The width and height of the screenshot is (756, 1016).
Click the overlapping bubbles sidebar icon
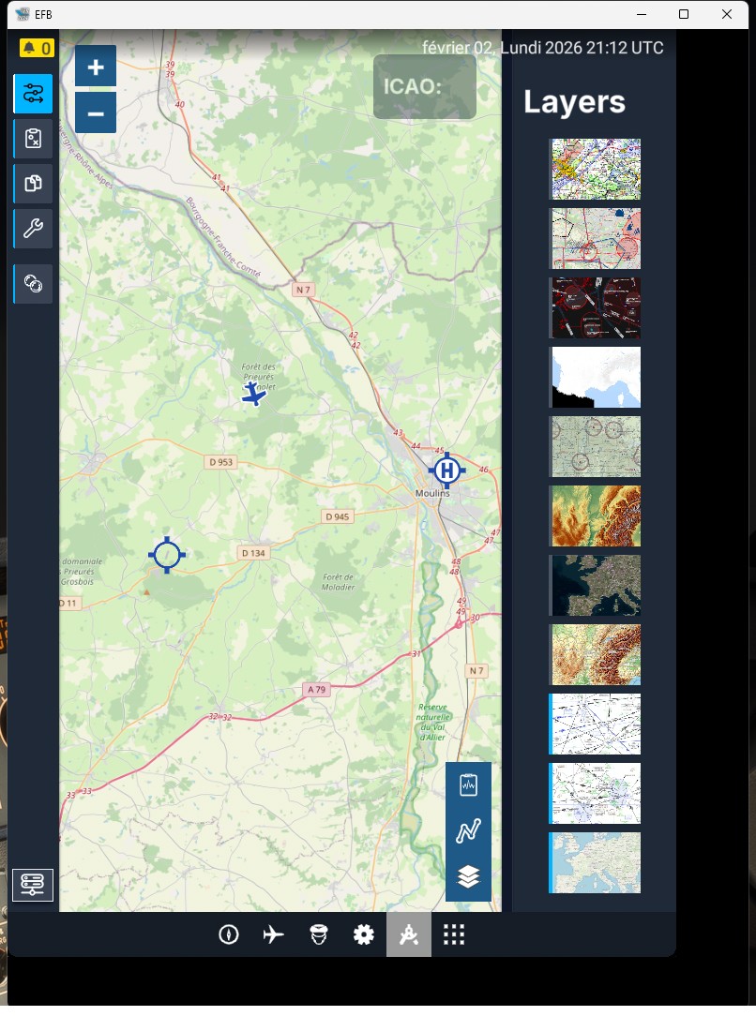[33, 283]
